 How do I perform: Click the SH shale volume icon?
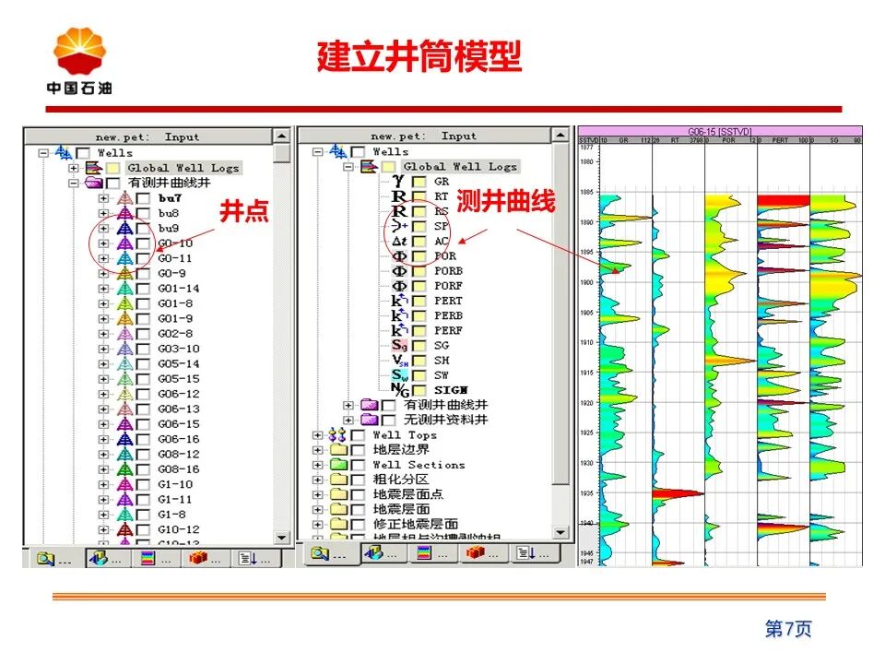click(399, 361)
